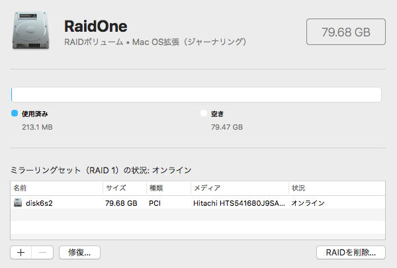Sort by the メディア column header
This screenshot has width=397, height=268.
click(240, 188)
